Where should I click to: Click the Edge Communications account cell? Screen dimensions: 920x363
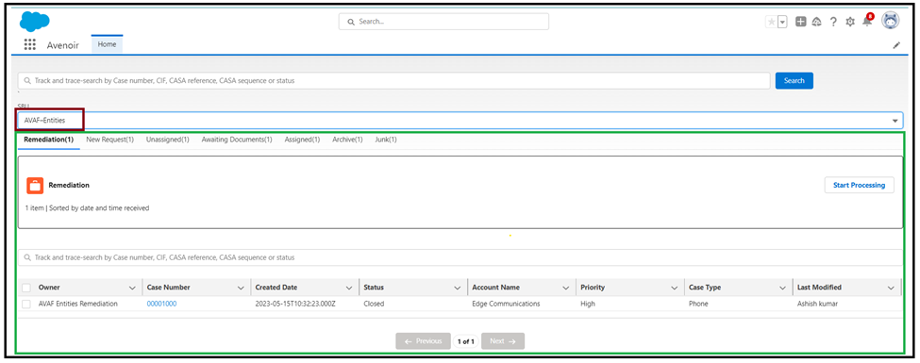pos(506,304)
